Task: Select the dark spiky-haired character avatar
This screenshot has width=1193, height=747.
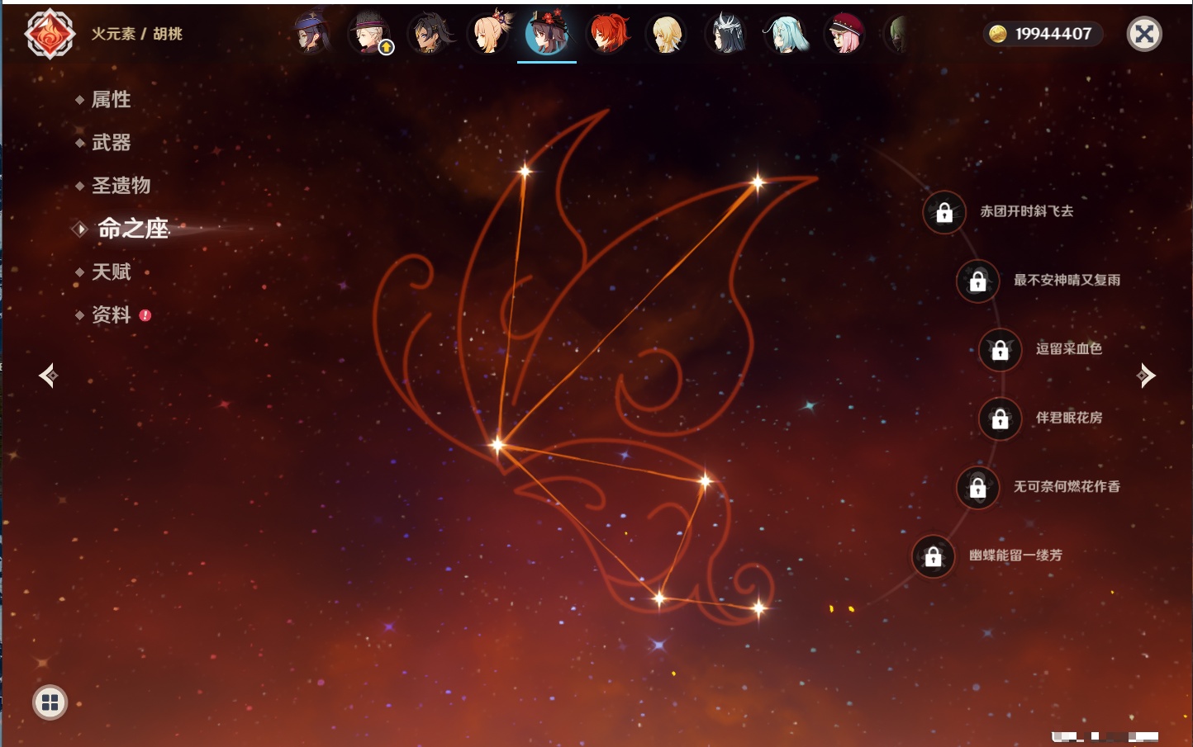Action: click(430, 34)
